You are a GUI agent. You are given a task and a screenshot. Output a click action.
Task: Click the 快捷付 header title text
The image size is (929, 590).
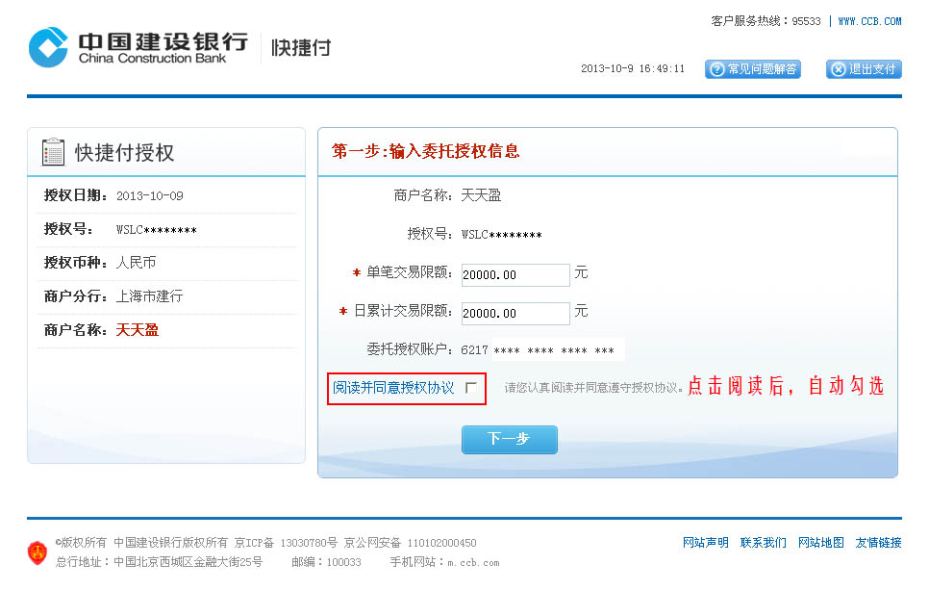[301, 47]
